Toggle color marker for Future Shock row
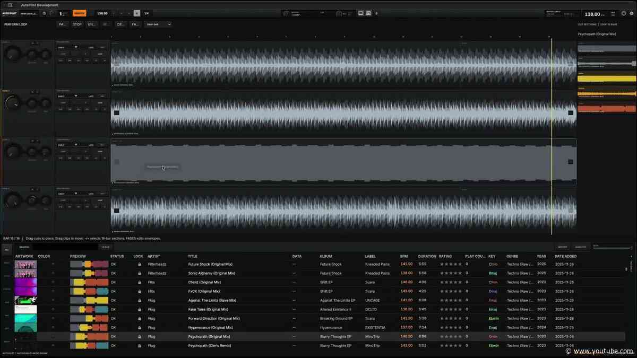Viewport: 637px width, 358px height. click(x=53, y=264)
